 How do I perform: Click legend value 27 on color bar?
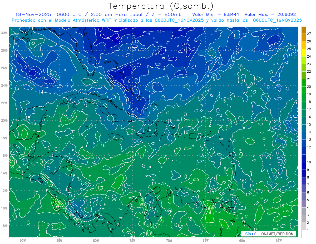pos(309,34)
